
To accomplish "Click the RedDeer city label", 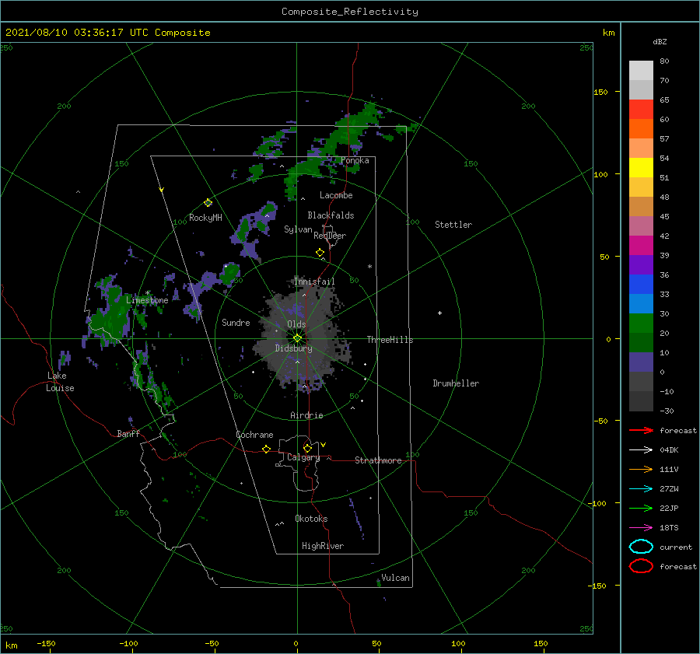I will [x=330, y=236].
